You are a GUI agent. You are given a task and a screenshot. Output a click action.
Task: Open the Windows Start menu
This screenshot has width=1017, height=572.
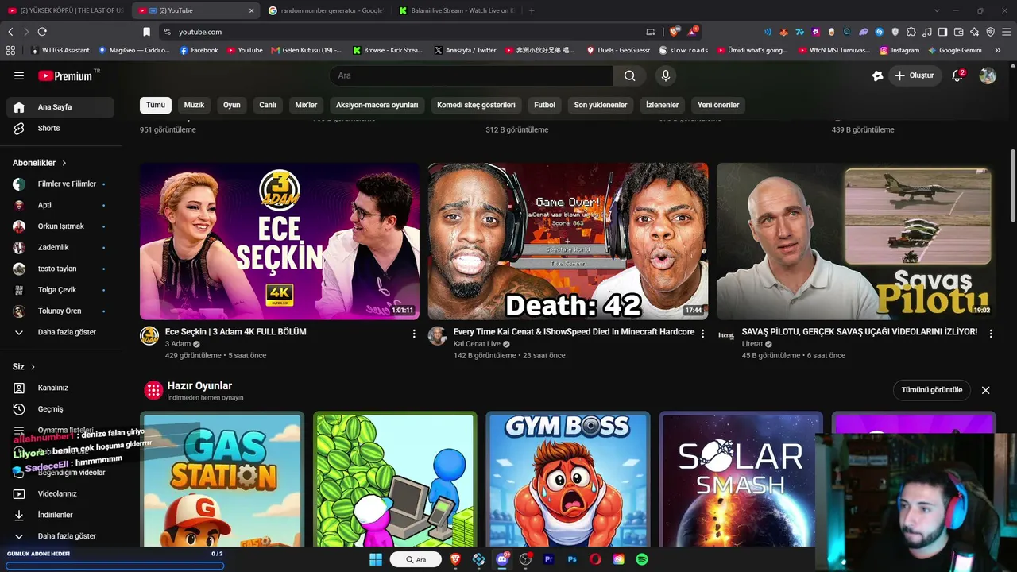click(376, 559)
